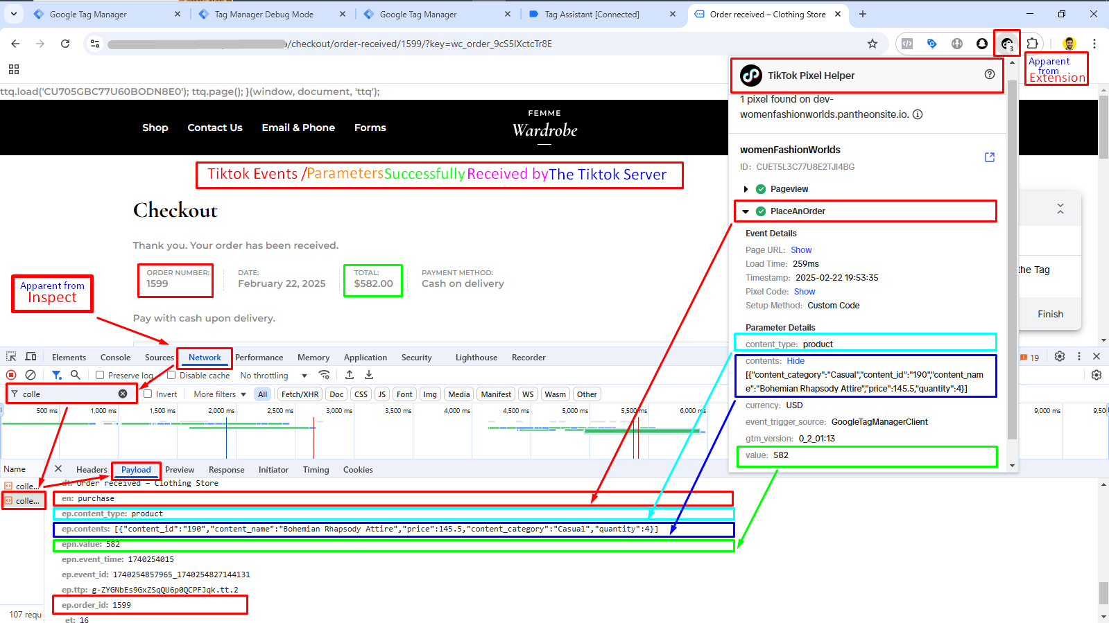
Task: Open the Response tab of the request
Action: click(x=226, y=470)
